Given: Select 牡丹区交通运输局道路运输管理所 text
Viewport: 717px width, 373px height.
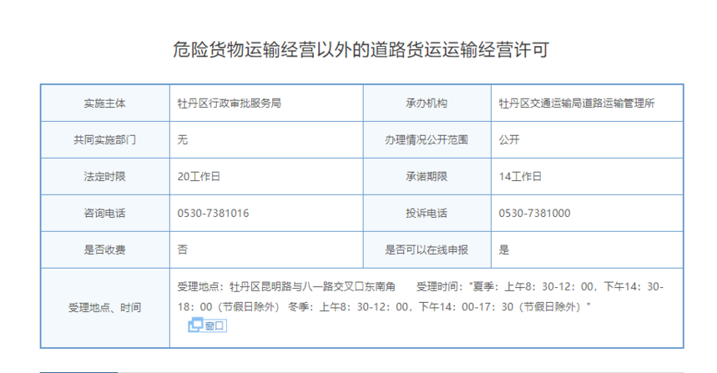Looking at the screenshot, I should [x=577, y=103].
